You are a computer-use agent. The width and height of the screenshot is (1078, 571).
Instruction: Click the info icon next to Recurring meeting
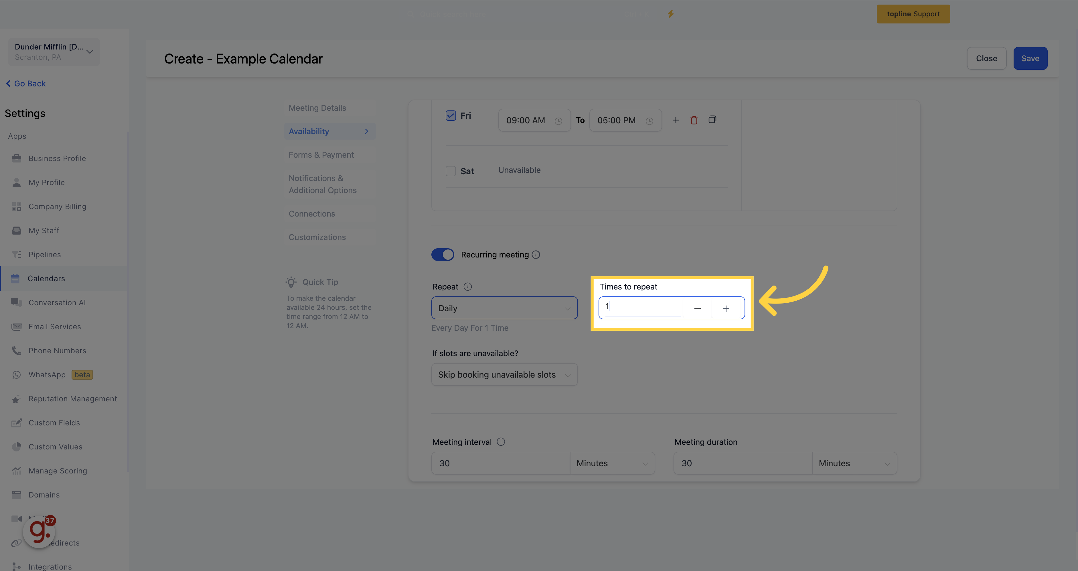click(x=536, y=255)
